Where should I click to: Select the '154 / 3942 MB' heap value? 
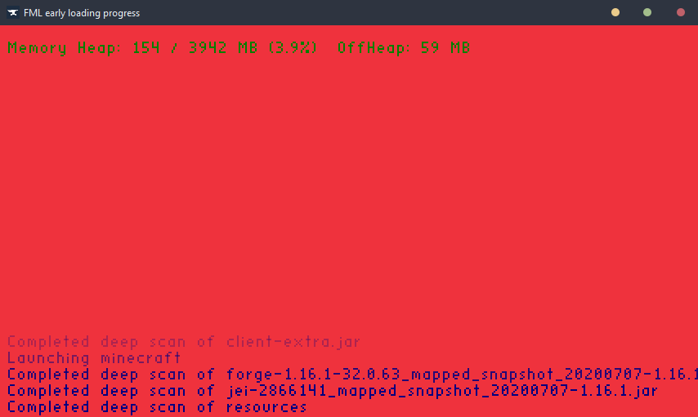195,47
